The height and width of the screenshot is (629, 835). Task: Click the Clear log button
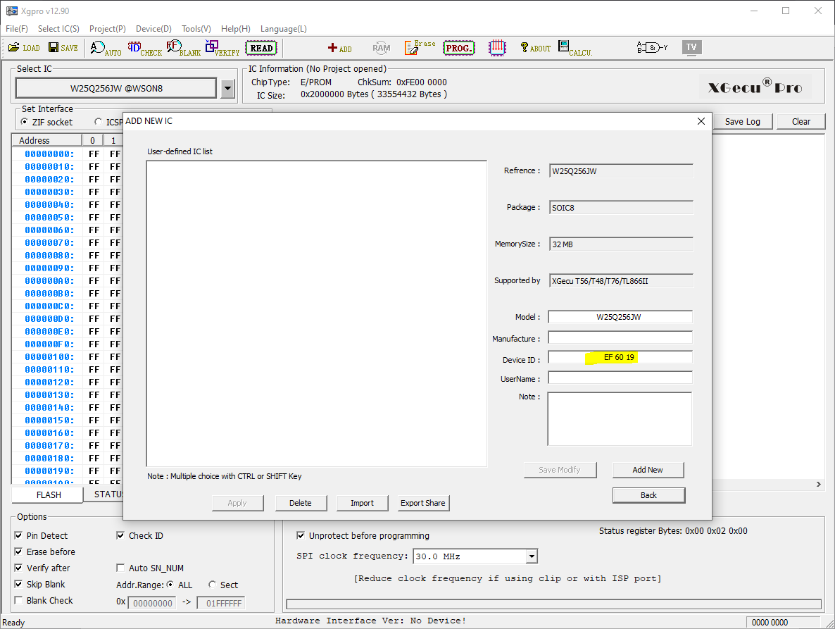pyautogui.click(x=801, y=121)
